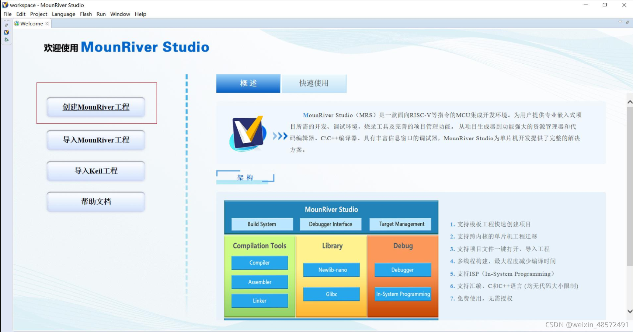Click the vertical scrollbar thumb
This screenshot has width=633, height=332.
630,186
